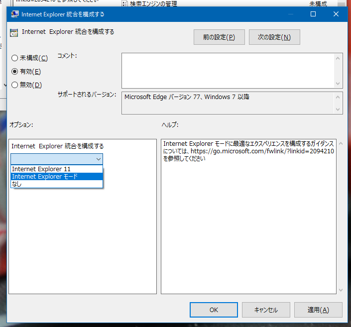This screenshot has width=351, height=327.
Task: Click the 前の設定(P) button
Action: coord(219,37)
